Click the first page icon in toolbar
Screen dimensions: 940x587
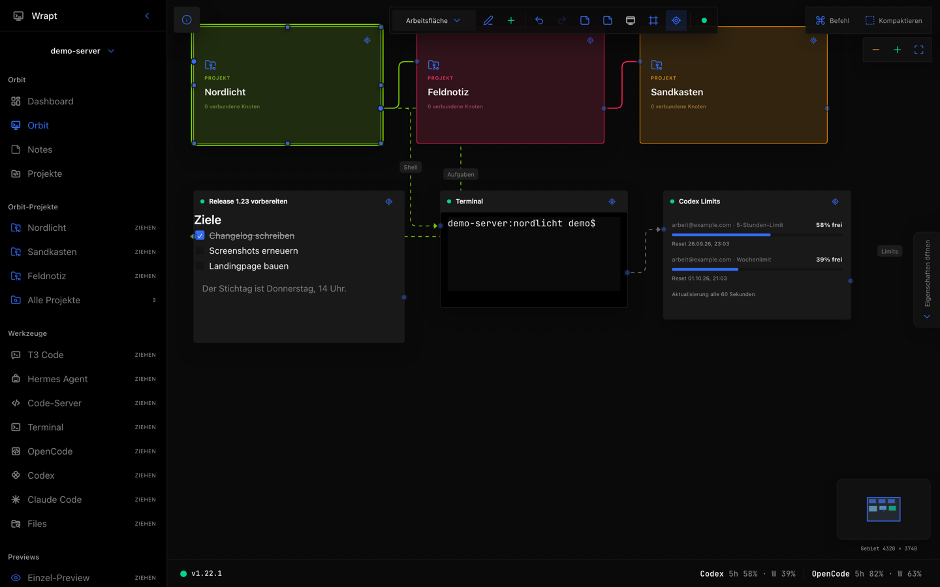585,20
